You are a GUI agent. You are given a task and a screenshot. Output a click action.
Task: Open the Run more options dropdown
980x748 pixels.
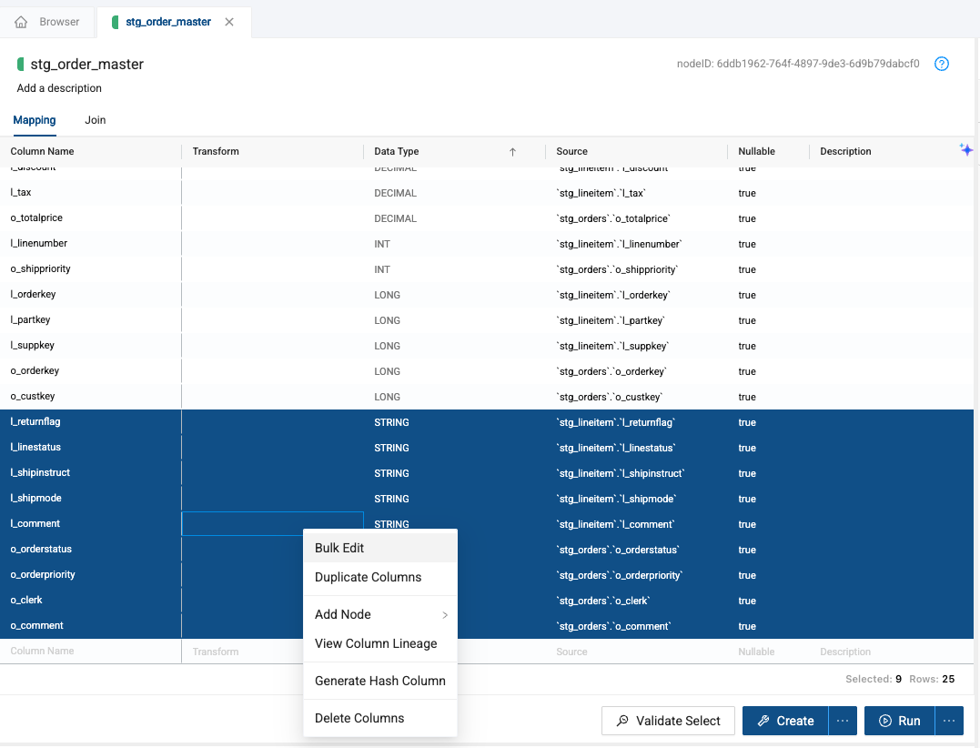(949, 721)
